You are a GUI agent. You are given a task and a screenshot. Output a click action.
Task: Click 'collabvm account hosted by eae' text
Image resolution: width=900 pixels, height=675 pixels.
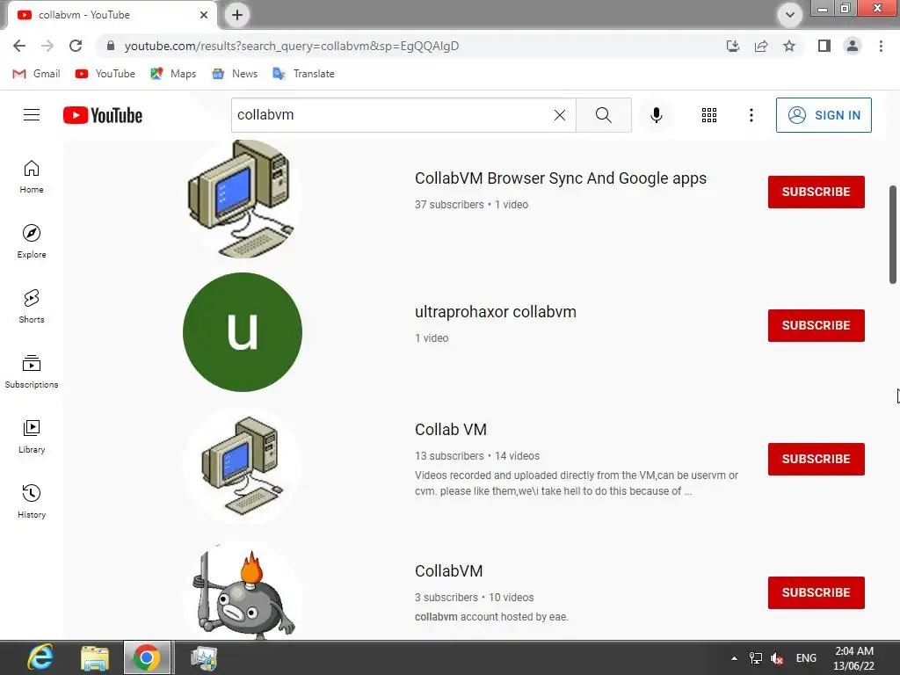tap(491, 617)
